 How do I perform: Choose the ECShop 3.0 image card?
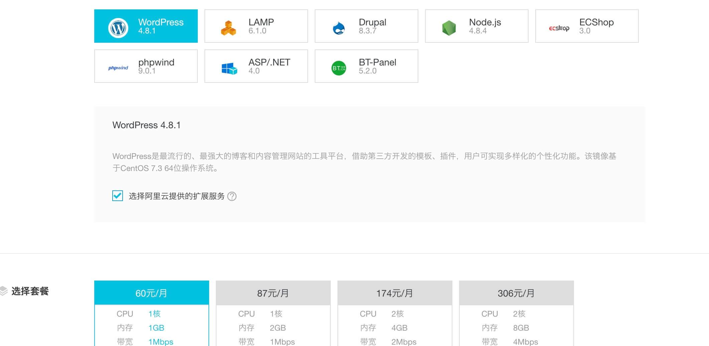[x=587, y=26]
